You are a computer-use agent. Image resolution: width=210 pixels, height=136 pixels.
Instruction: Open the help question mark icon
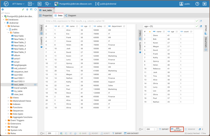coord(197,4)
